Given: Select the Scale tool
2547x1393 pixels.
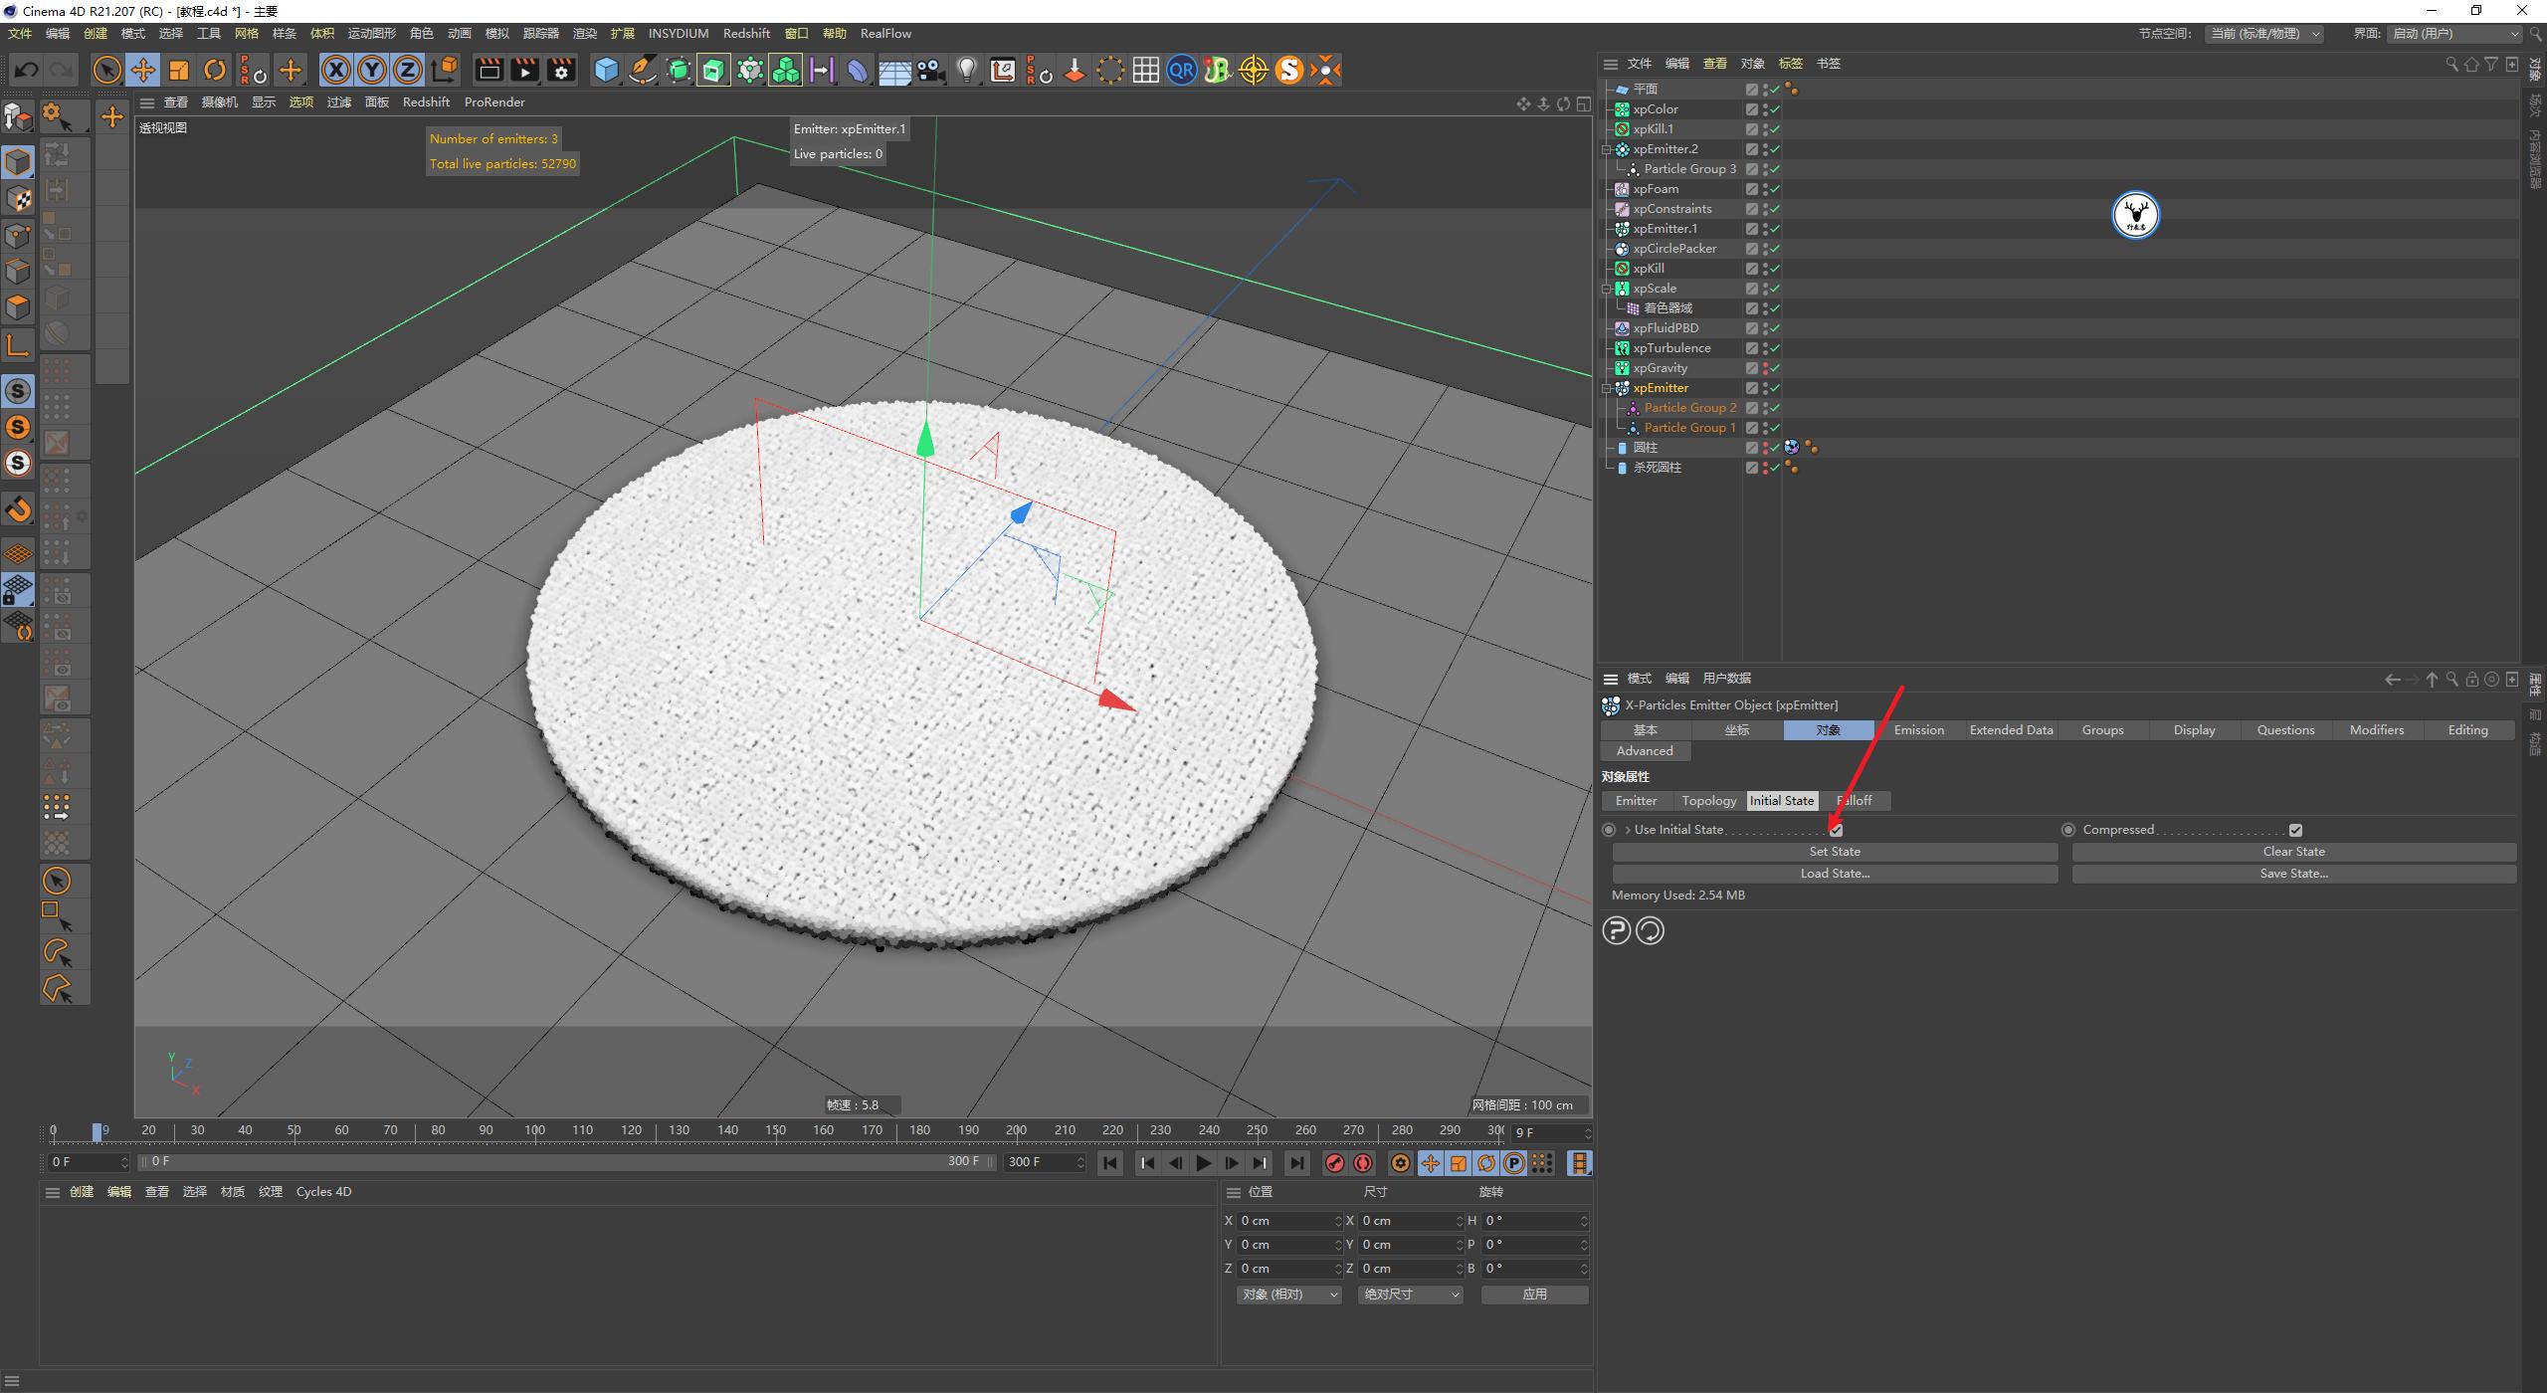Looking at the screenshot, I should click(179, 70).
